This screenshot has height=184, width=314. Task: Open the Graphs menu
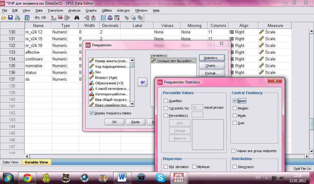[x=91, y=10]
